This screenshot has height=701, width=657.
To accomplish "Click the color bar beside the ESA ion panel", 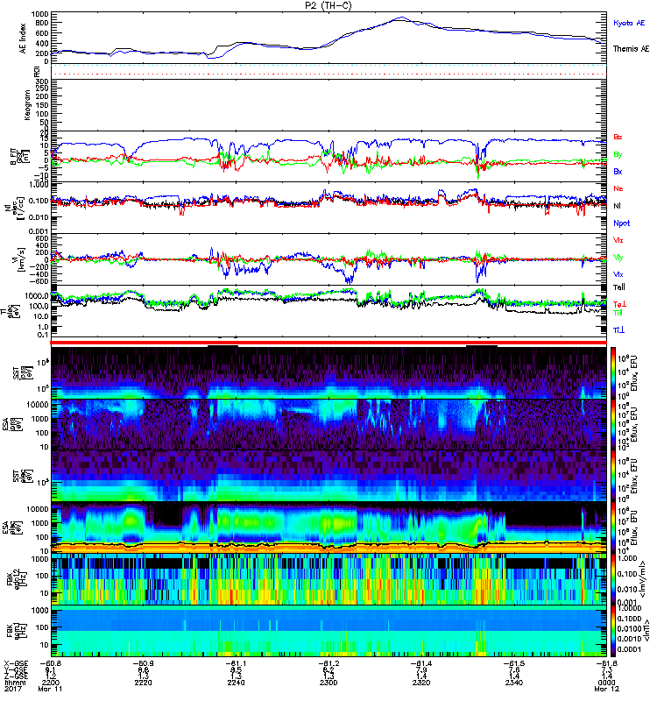I will 613,425.
